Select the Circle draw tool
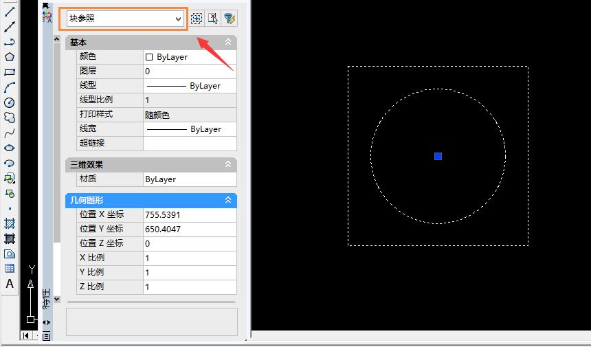This screenshot has height=347, width=591. point(10,102)
